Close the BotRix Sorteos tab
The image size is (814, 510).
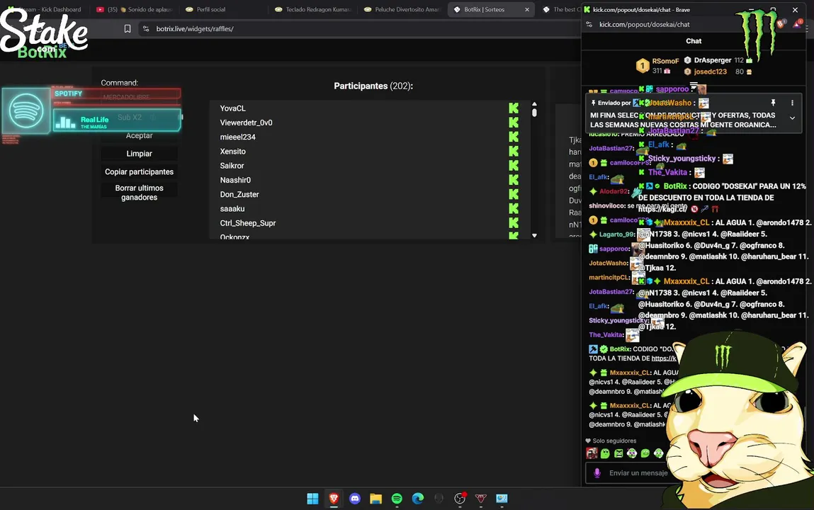pyautogui.click(x=527, y=9)
